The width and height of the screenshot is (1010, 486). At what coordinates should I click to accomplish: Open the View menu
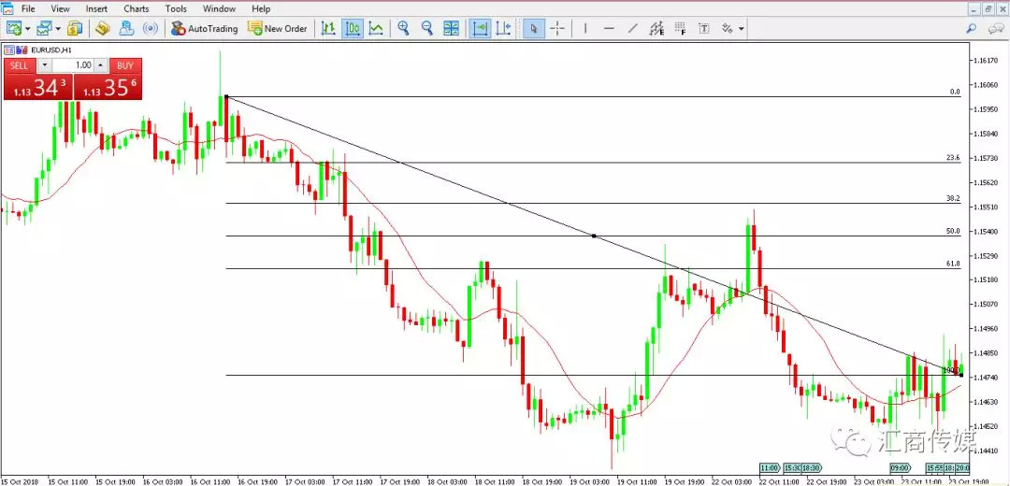[x=60, y=9]
